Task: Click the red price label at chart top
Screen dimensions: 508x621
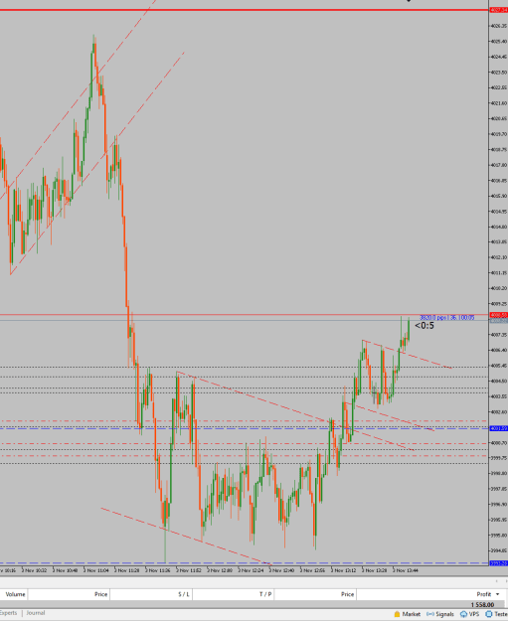Action: (x=499, y=10)
